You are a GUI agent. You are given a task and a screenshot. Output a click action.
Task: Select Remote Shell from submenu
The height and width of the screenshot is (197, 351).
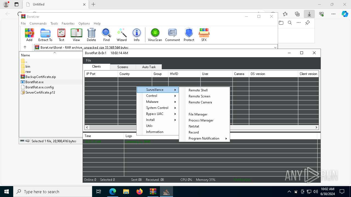[204, 90]
